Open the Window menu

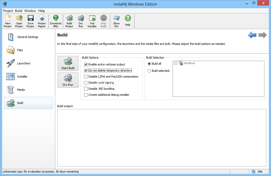pos(30,11)
